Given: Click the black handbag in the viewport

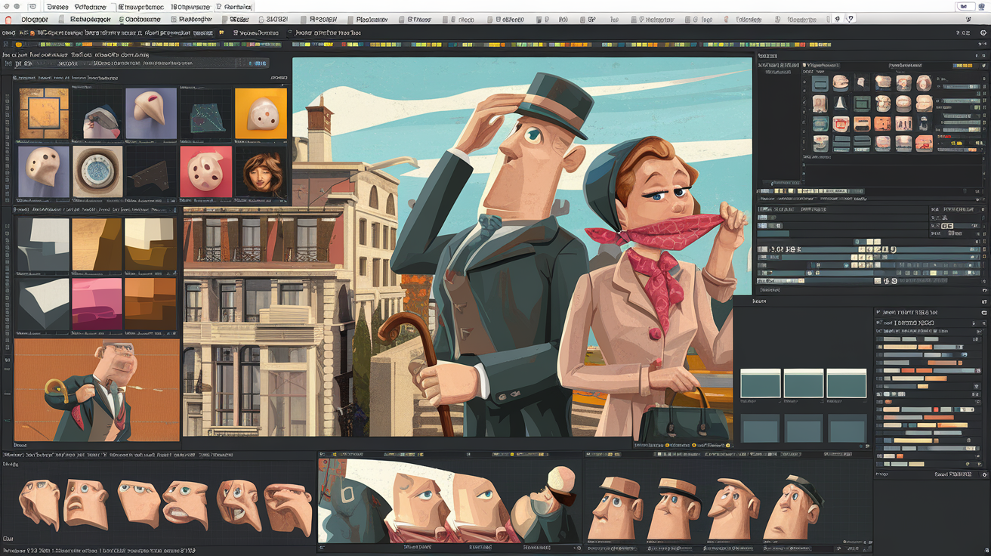Looking at the screenshot, I should coord(684,423).
